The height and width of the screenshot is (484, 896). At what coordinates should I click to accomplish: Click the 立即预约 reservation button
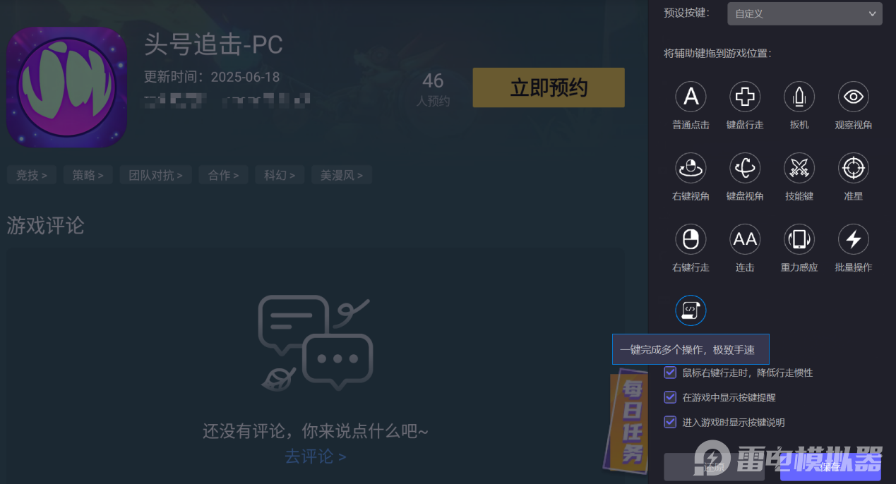[548, 87]
